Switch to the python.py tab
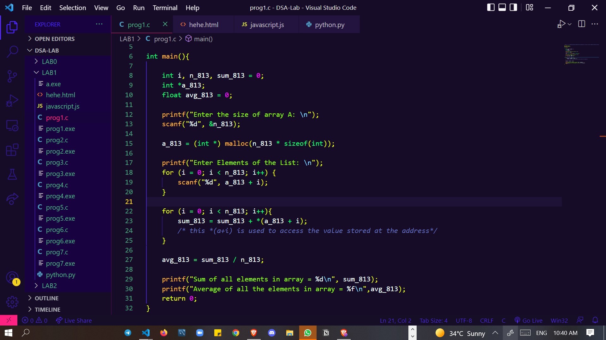The width and height of the screenshot is (606, 340). (329, 25)
